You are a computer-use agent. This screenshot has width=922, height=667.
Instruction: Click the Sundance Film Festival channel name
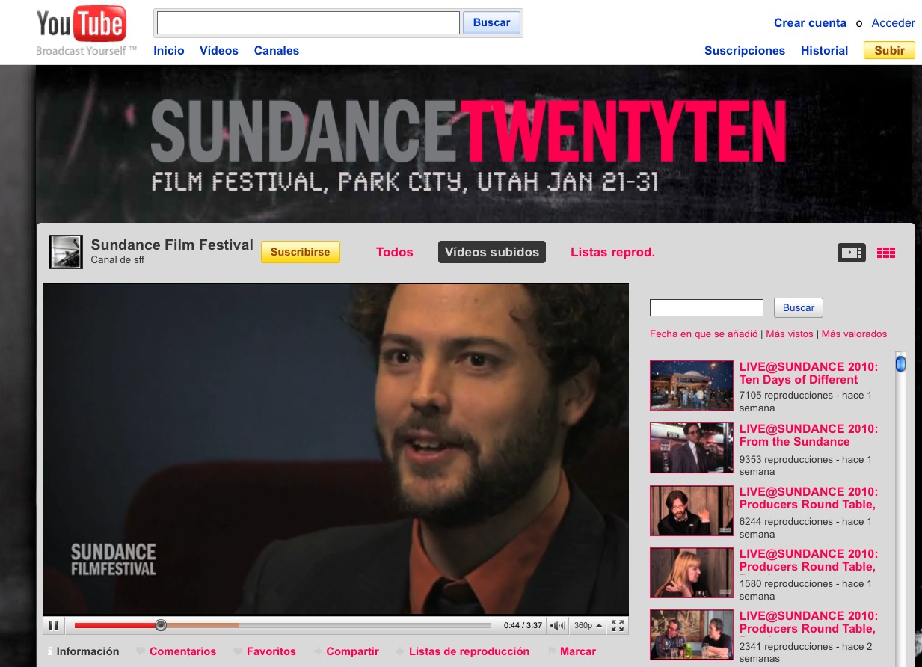tap(172, 245)
